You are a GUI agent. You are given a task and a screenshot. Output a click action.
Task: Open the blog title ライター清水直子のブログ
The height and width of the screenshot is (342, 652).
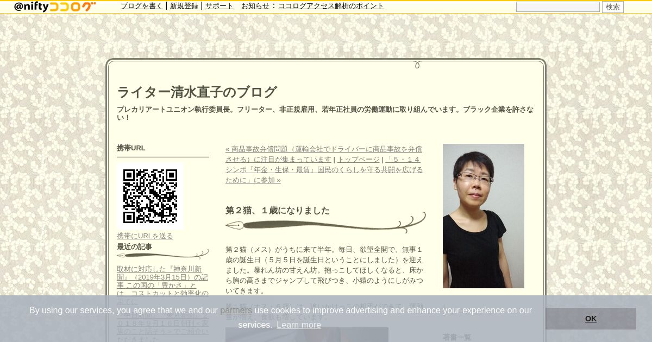(x=197, y=92)
